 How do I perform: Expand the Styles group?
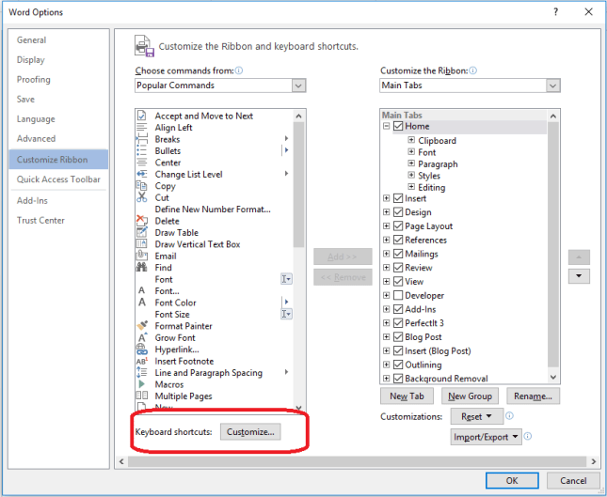411,175
